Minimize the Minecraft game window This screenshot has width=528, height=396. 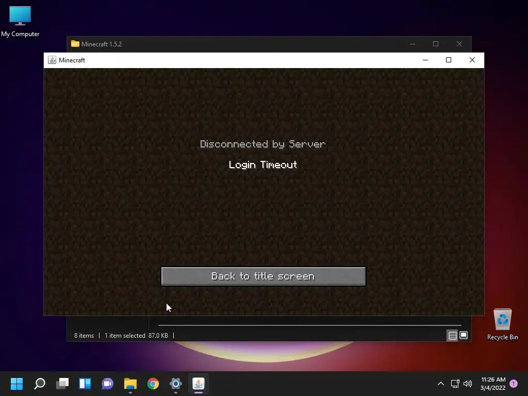click(425, 60)
